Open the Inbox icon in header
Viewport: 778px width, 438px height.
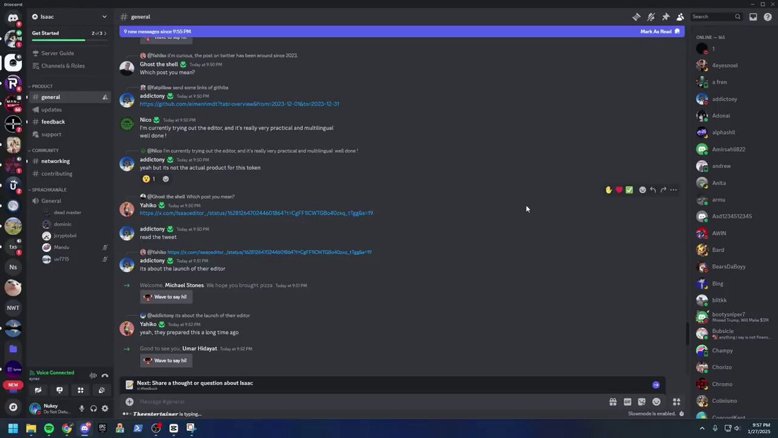click(753, 17)
